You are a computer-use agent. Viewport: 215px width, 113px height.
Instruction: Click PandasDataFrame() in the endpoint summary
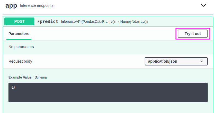click(x=99, y=22)
